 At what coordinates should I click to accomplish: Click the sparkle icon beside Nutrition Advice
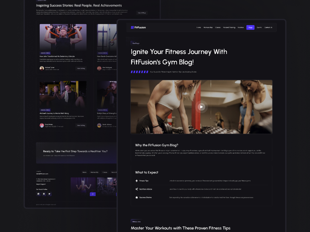(x=137, y=189)
